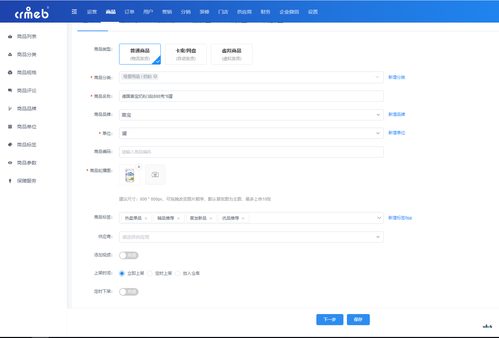Click the 商品品牌 sidebar icon
This screenshot has width=499, height=338.
(10, 109)
